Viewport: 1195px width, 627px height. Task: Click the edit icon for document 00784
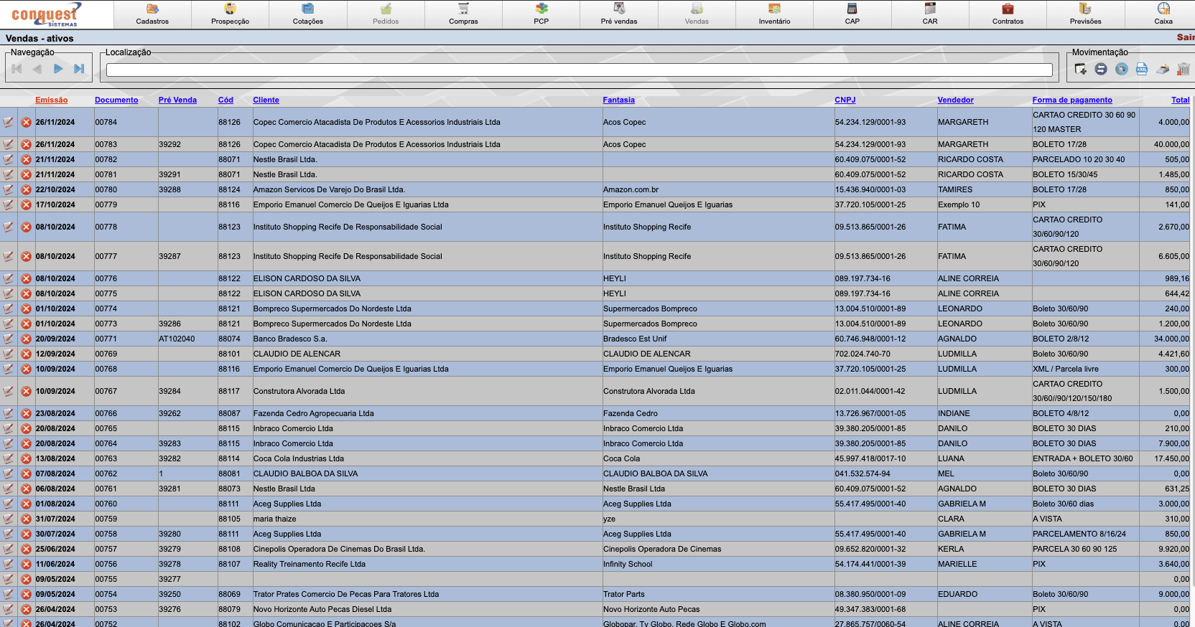point(9,123)
